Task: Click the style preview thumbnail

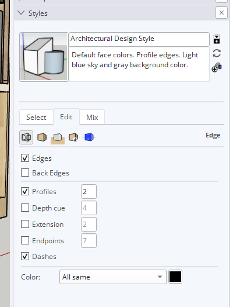Action: 44,57
